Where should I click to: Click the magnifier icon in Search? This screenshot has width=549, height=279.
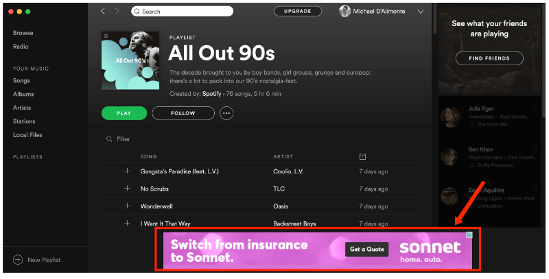coord(137,12)
